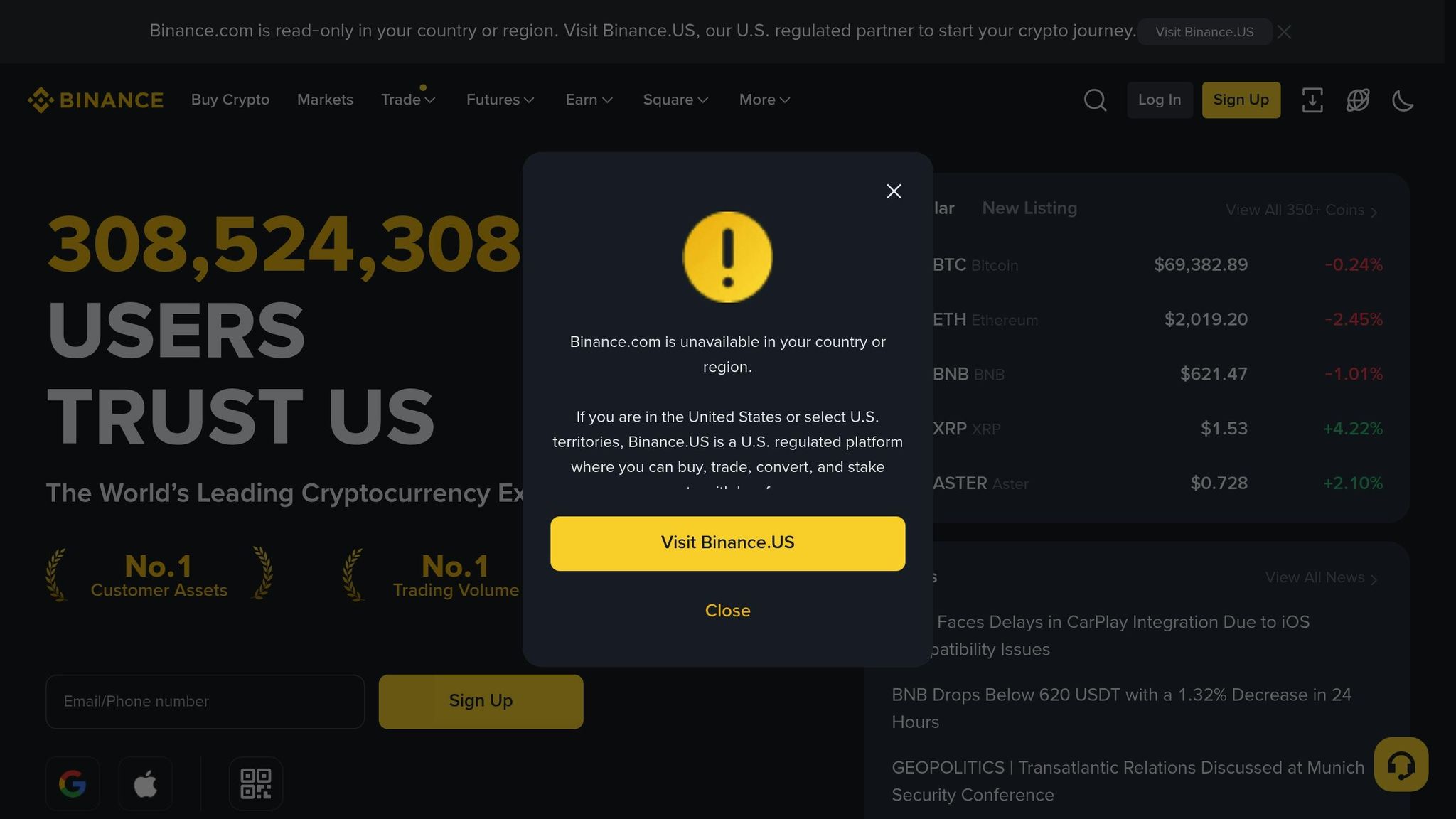This screenshot has width=1456, height=819.
Task: Click the Close link in the dialog
Action: (x=727, y=610)
